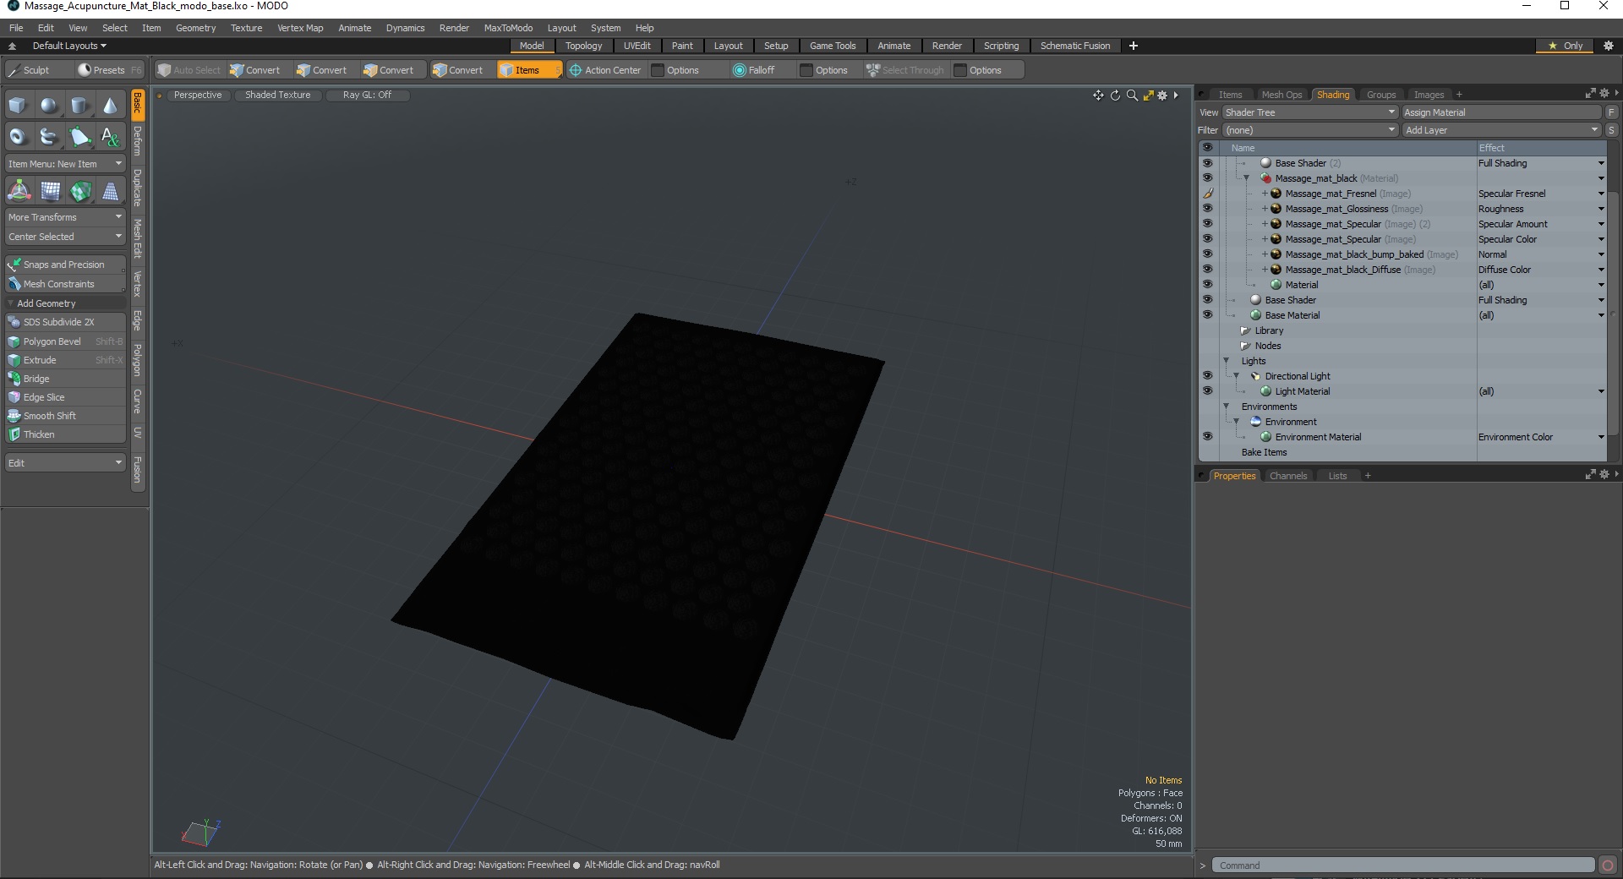Switch to the UVEdit layout tab

[x=637, y=46]
